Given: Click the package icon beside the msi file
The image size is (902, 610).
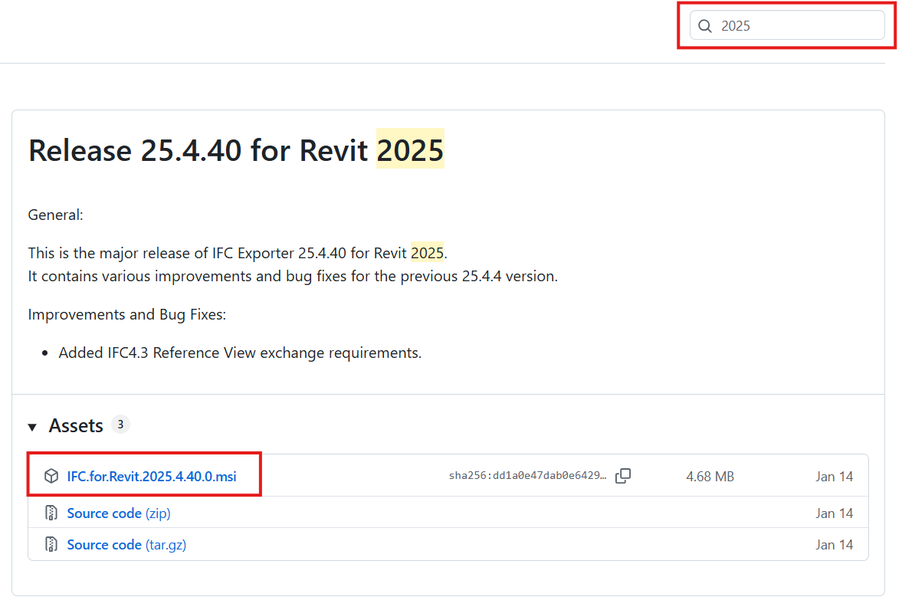Looking at the screenshot, I should click(x=51, y=476).
